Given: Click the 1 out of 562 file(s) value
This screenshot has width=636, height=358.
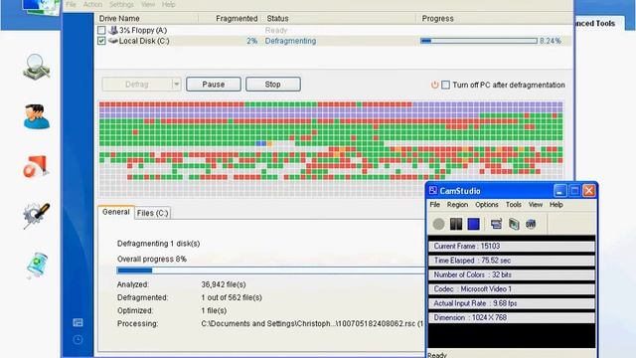Looking at the screenshot, I should (232, 297).
